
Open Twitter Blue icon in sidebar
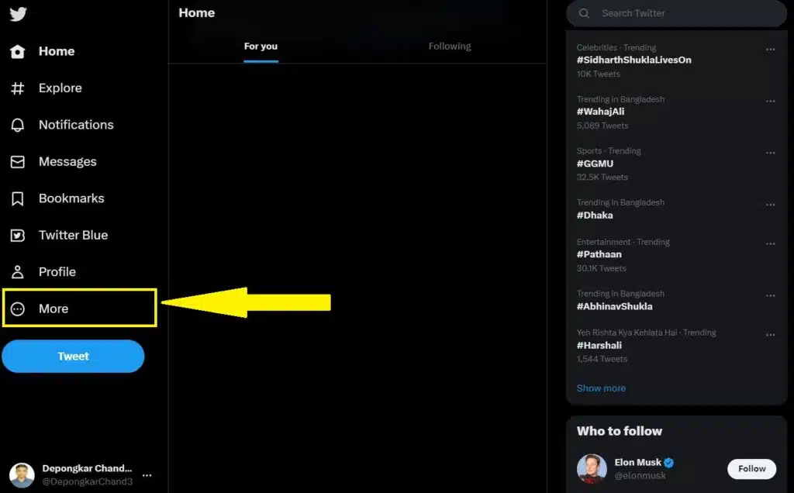click(18, 236)
